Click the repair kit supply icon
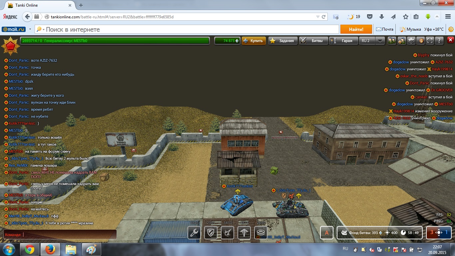Screen dimensions: 455x256 click(194, 233)
